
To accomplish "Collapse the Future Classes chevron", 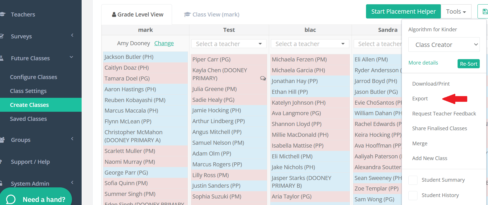I will 71,57.
